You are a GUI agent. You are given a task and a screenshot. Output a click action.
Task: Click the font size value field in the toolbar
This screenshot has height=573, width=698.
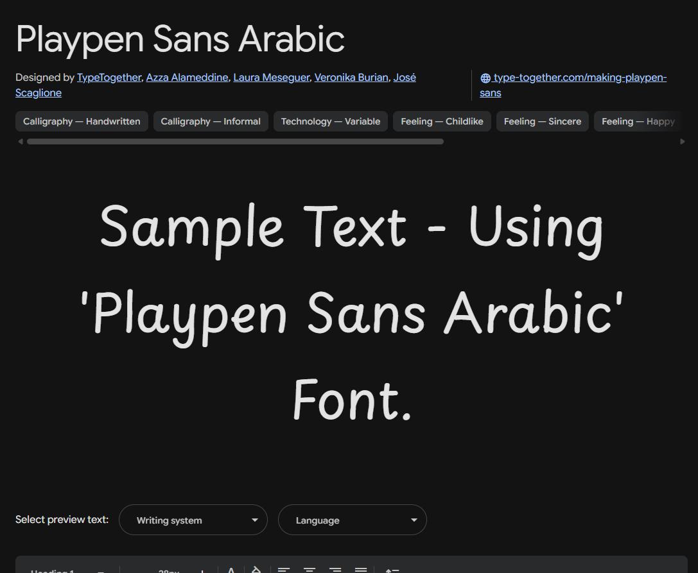(169, 570)
